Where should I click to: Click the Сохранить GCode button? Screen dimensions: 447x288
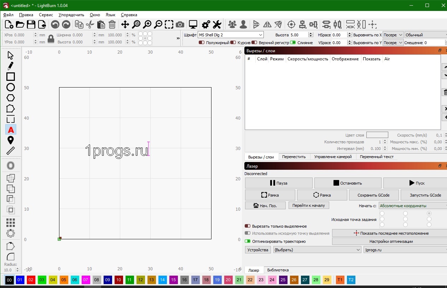coord(373,195)
